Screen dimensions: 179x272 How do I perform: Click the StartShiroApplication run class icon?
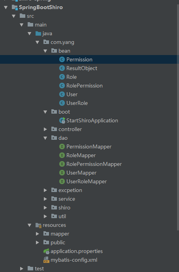[x=62, y=120]
